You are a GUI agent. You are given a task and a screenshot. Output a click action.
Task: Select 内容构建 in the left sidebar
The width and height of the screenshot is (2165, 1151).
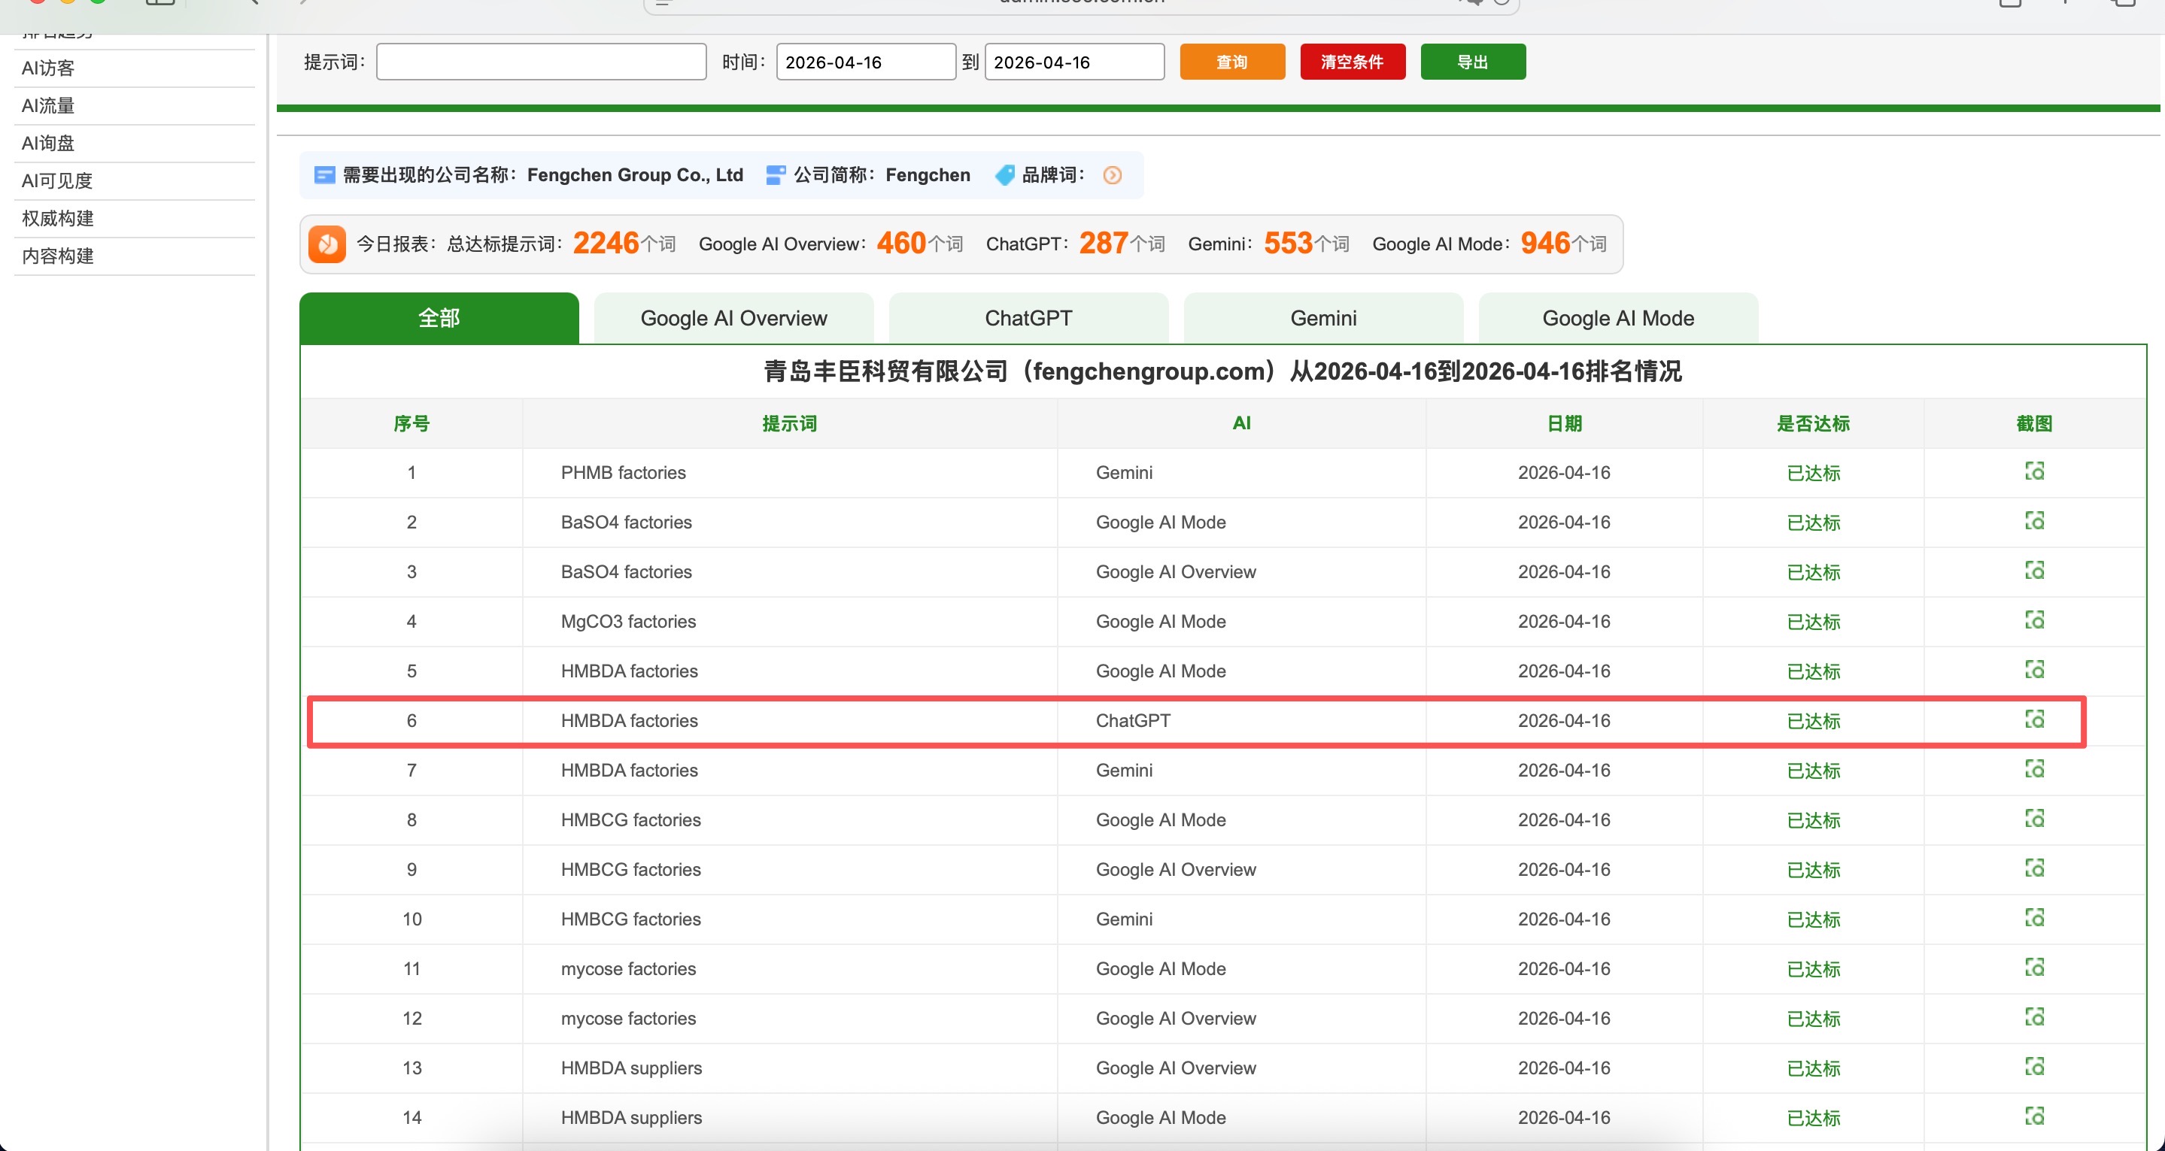[x=56, y=256]
